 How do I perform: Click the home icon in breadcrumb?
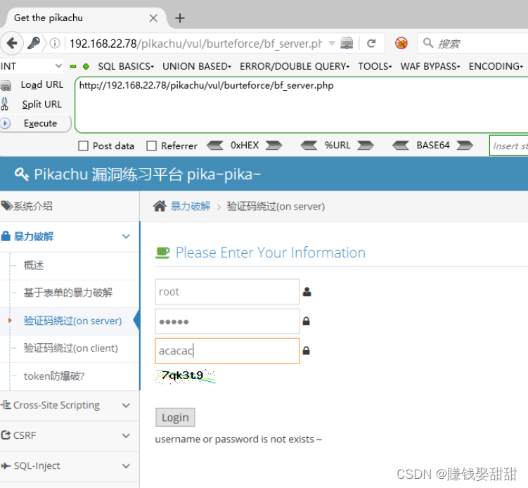click(x=160, y=206)
